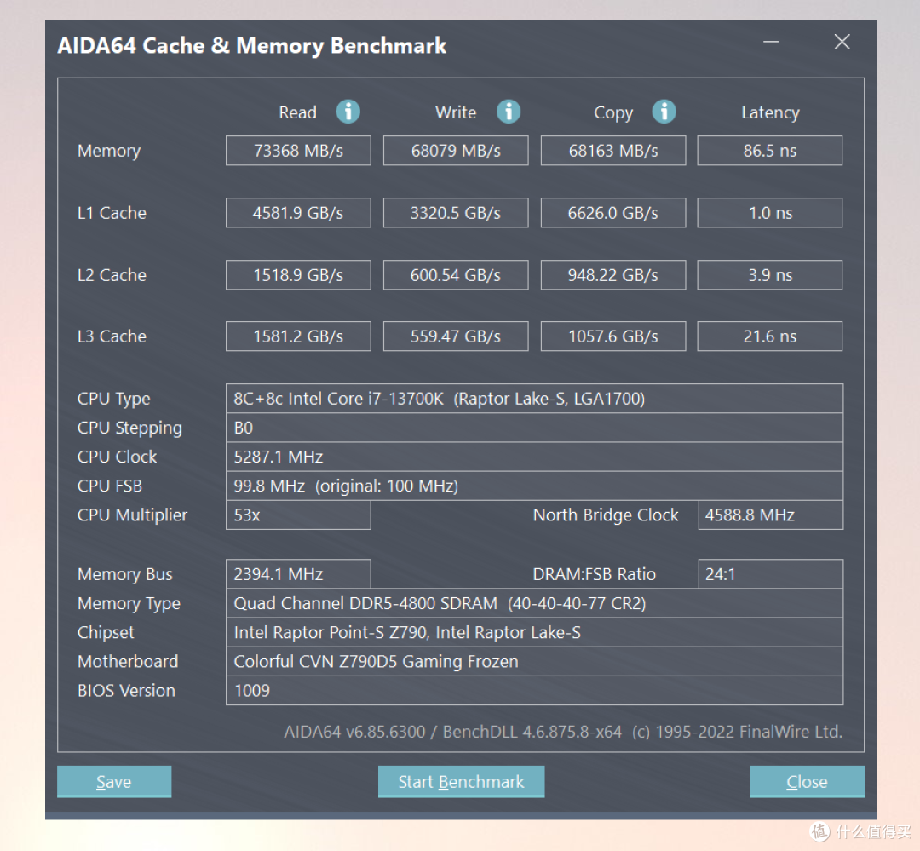Click L3 Cache Copy 1057.6 GB/s
Screen dimensions: 920x851
[x=613, y=336]
